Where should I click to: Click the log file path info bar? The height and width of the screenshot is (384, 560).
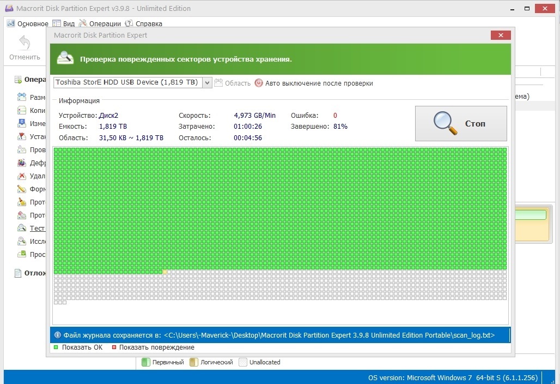(281, 335)
